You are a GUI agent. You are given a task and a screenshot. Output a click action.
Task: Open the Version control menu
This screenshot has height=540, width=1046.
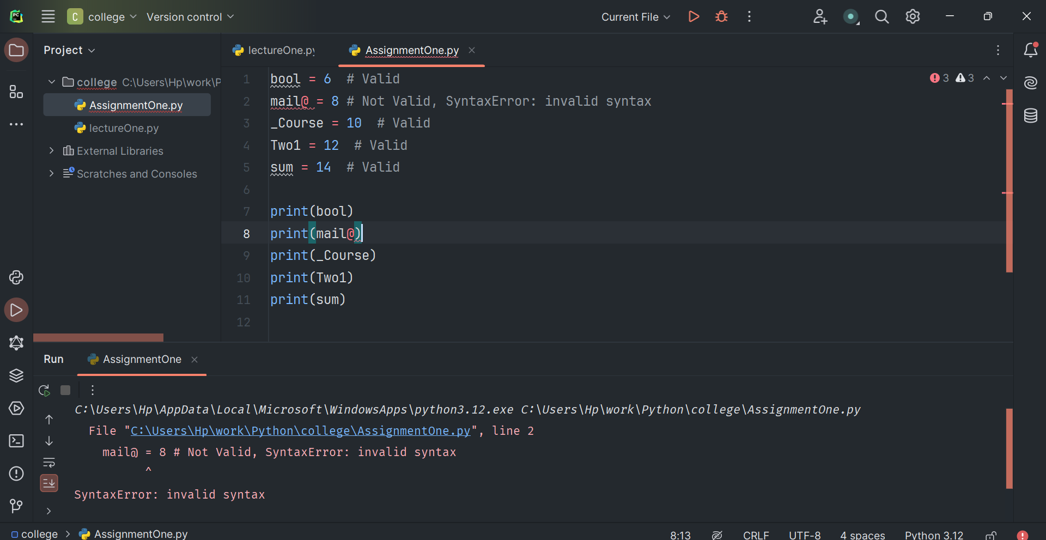[x=190, y=17]
